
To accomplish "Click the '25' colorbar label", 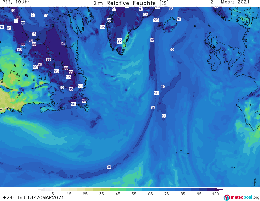I will [85, 194].
